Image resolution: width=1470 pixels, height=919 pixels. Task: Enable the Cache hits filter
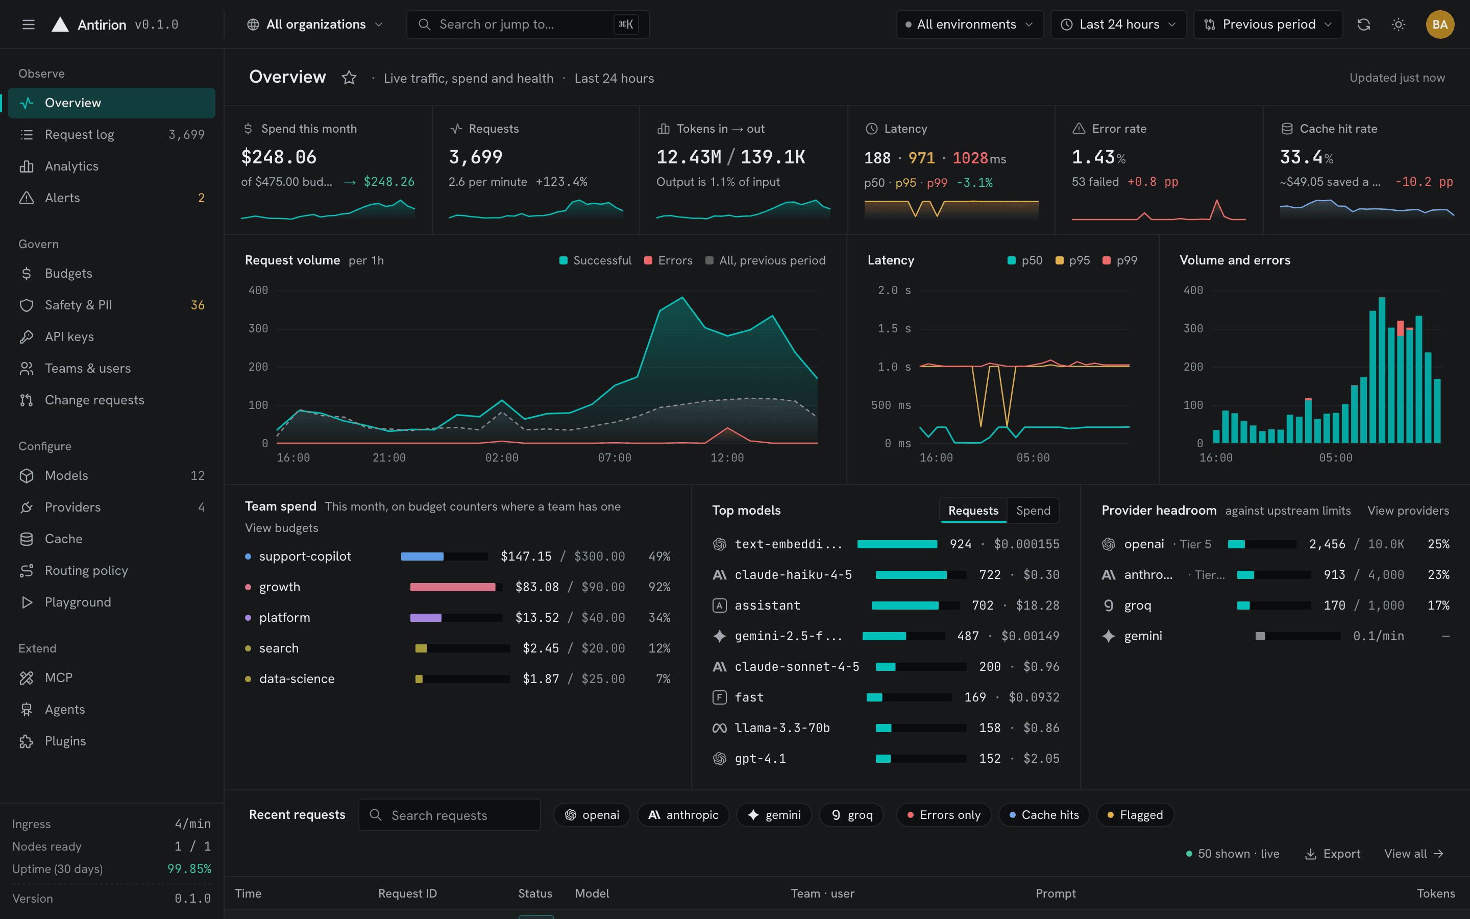(1044, 815)
